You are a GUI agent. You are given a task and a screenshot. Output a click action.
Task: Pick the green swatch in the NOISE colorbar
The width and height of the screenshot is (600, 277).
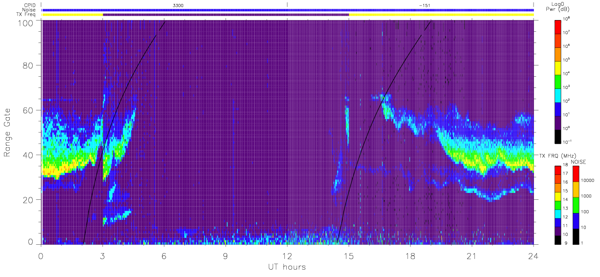(x=576, y=205)
